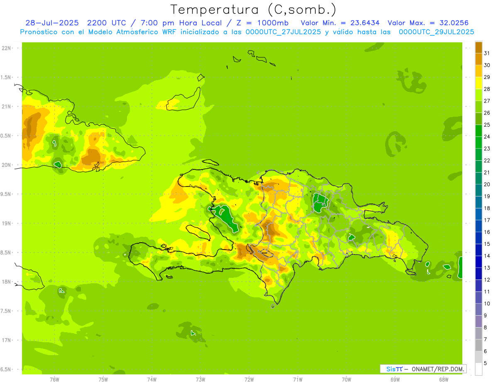Click the '19N' latitude label
The image size is (498, 385).
tap(6, 223)
